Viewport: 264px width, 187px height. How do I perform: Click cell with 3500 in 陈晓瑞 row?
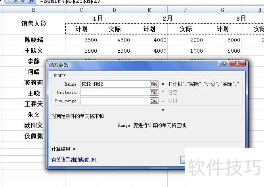click(x=82, y=40)
